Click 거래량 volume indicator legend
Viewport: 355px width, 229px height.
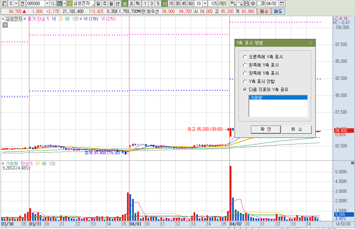click(x=12, y=163)
